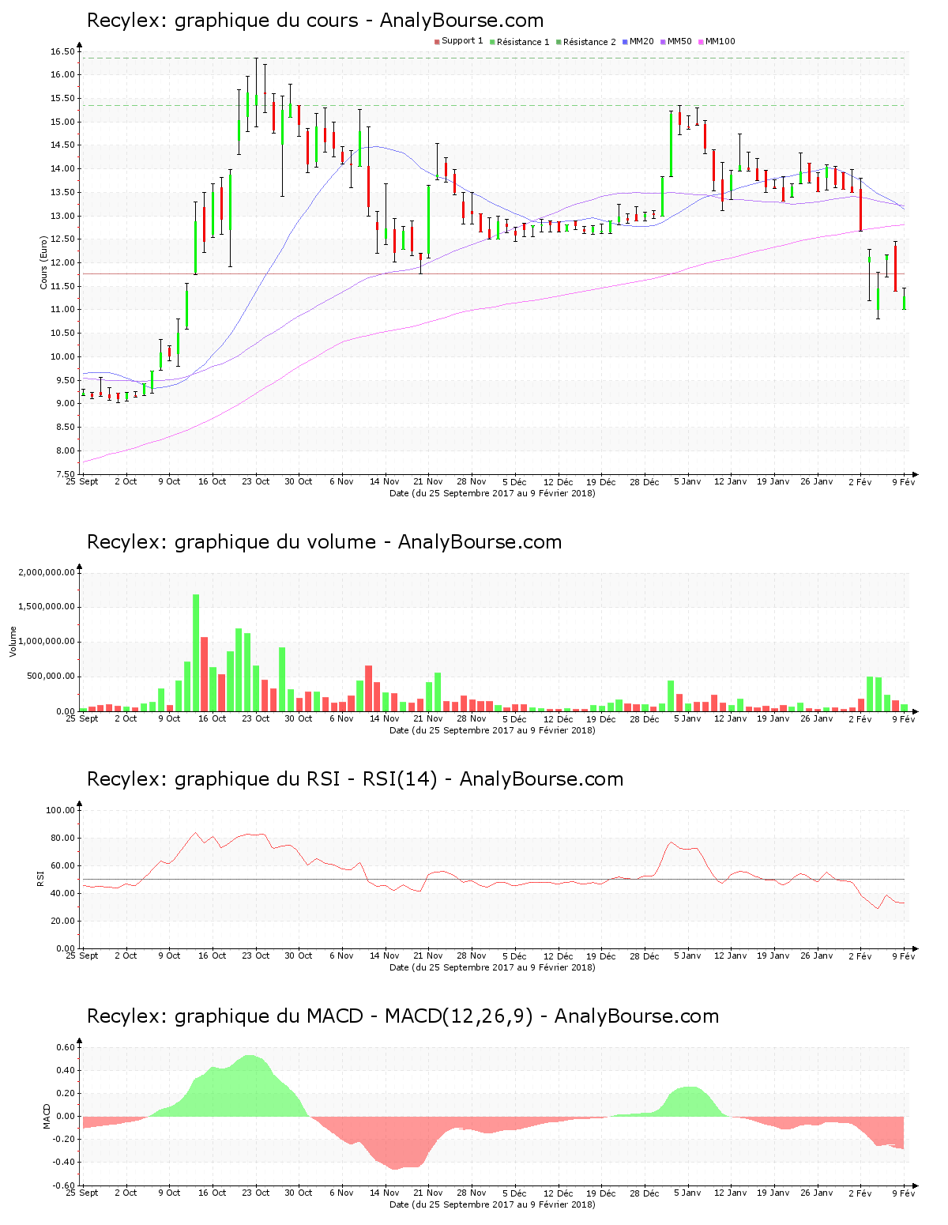Click the 12.00 value on price axis

pyautogui.click(x=62, y=262)
